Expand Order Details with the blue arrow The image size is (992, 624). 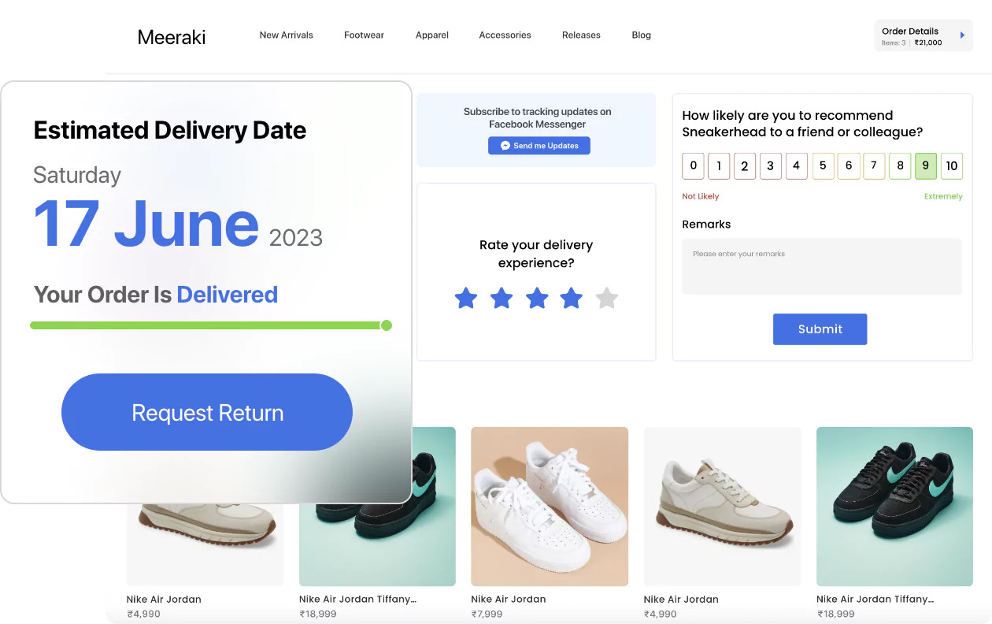click(x=962, y=35)
